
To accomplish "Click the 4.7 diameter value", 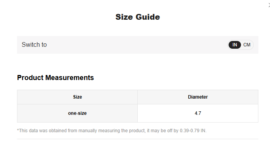I will [x=198, y=113].
